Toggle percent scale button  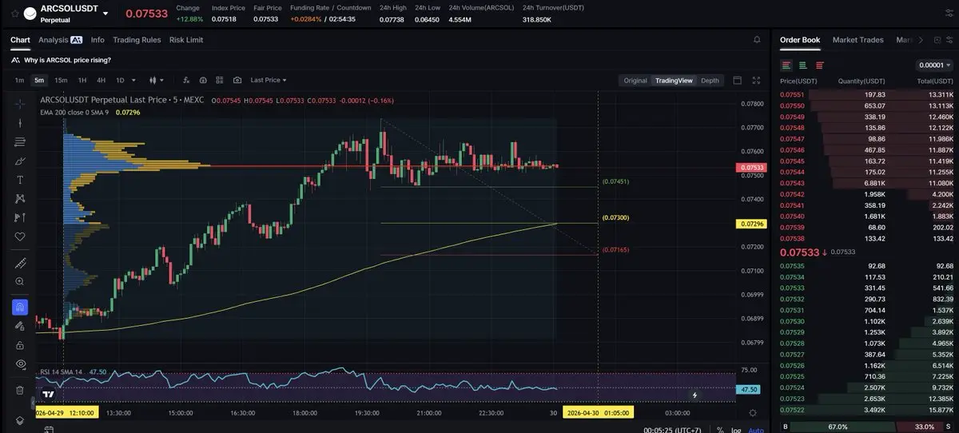719,430
